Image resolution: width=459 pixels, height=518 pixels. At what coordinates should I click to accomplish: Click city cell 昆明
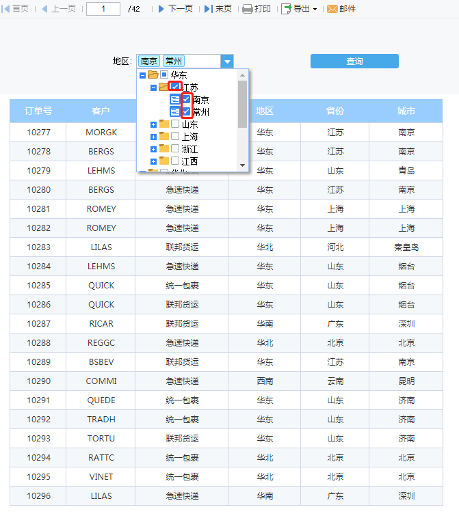point(406,381)
